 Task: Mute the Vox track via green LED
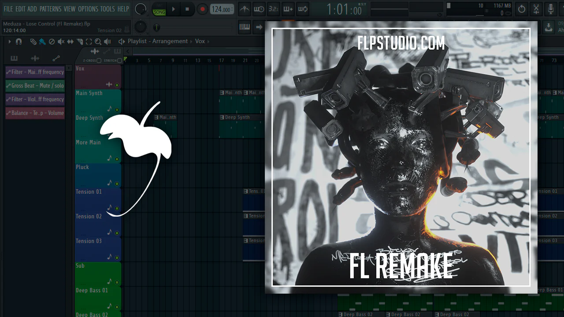coord(117,85)
